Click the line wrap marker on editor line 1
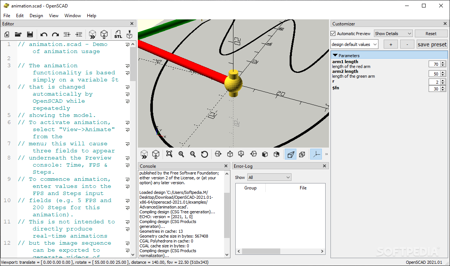This screenshot has height=266, width=450. [127, 44]
